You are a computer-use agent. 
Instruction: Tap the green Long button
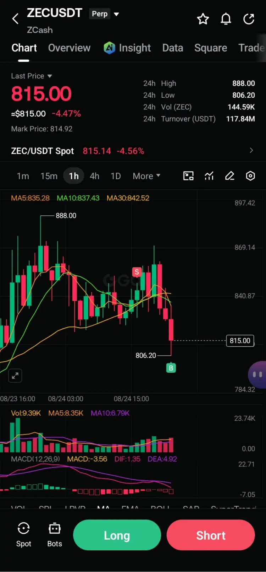117,535
